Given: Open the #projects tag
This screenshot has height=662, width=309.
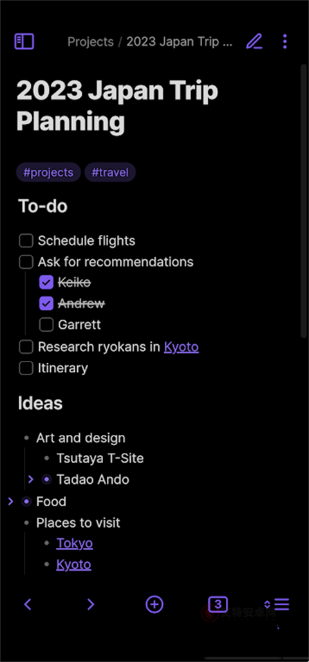Looking at the screenshot, I should (x=48, y=172).
